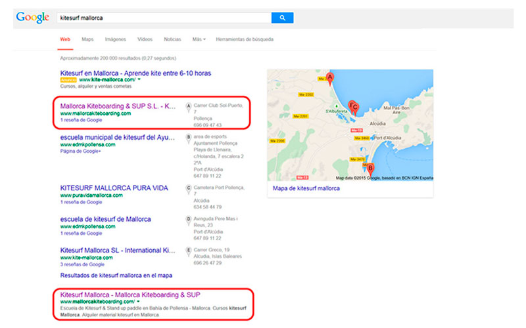Image resolution: width=526 pixels, height=328 pixels.
Task: Click marker D icon beside escuela de kitesurf listing
Action: click(189, 220)
